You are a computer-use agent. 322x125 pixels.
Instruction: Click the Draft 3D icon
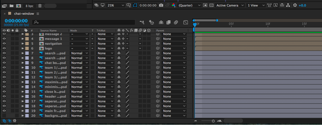pos(151,22)
